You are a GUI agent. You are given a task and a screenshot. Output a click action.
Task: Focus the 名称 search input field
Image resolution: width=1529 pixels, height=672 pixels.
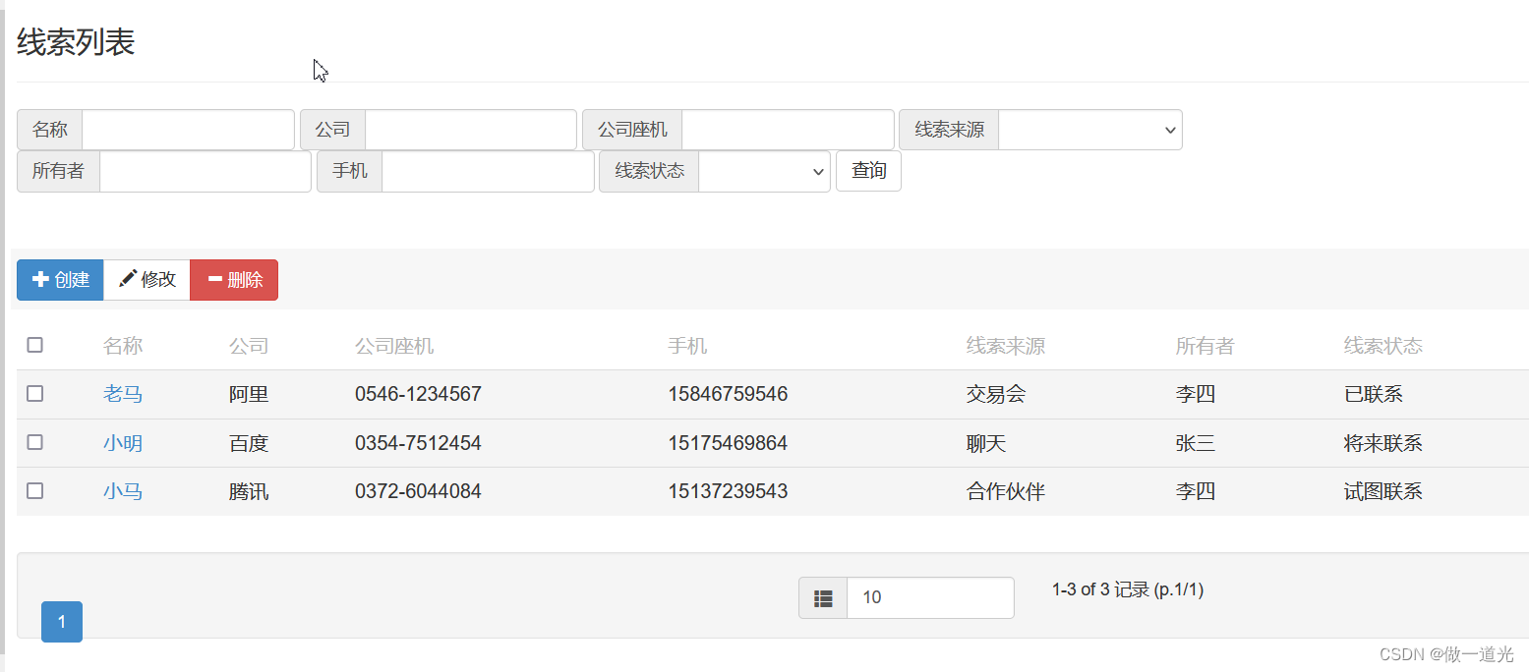click(x=188, y=130)
